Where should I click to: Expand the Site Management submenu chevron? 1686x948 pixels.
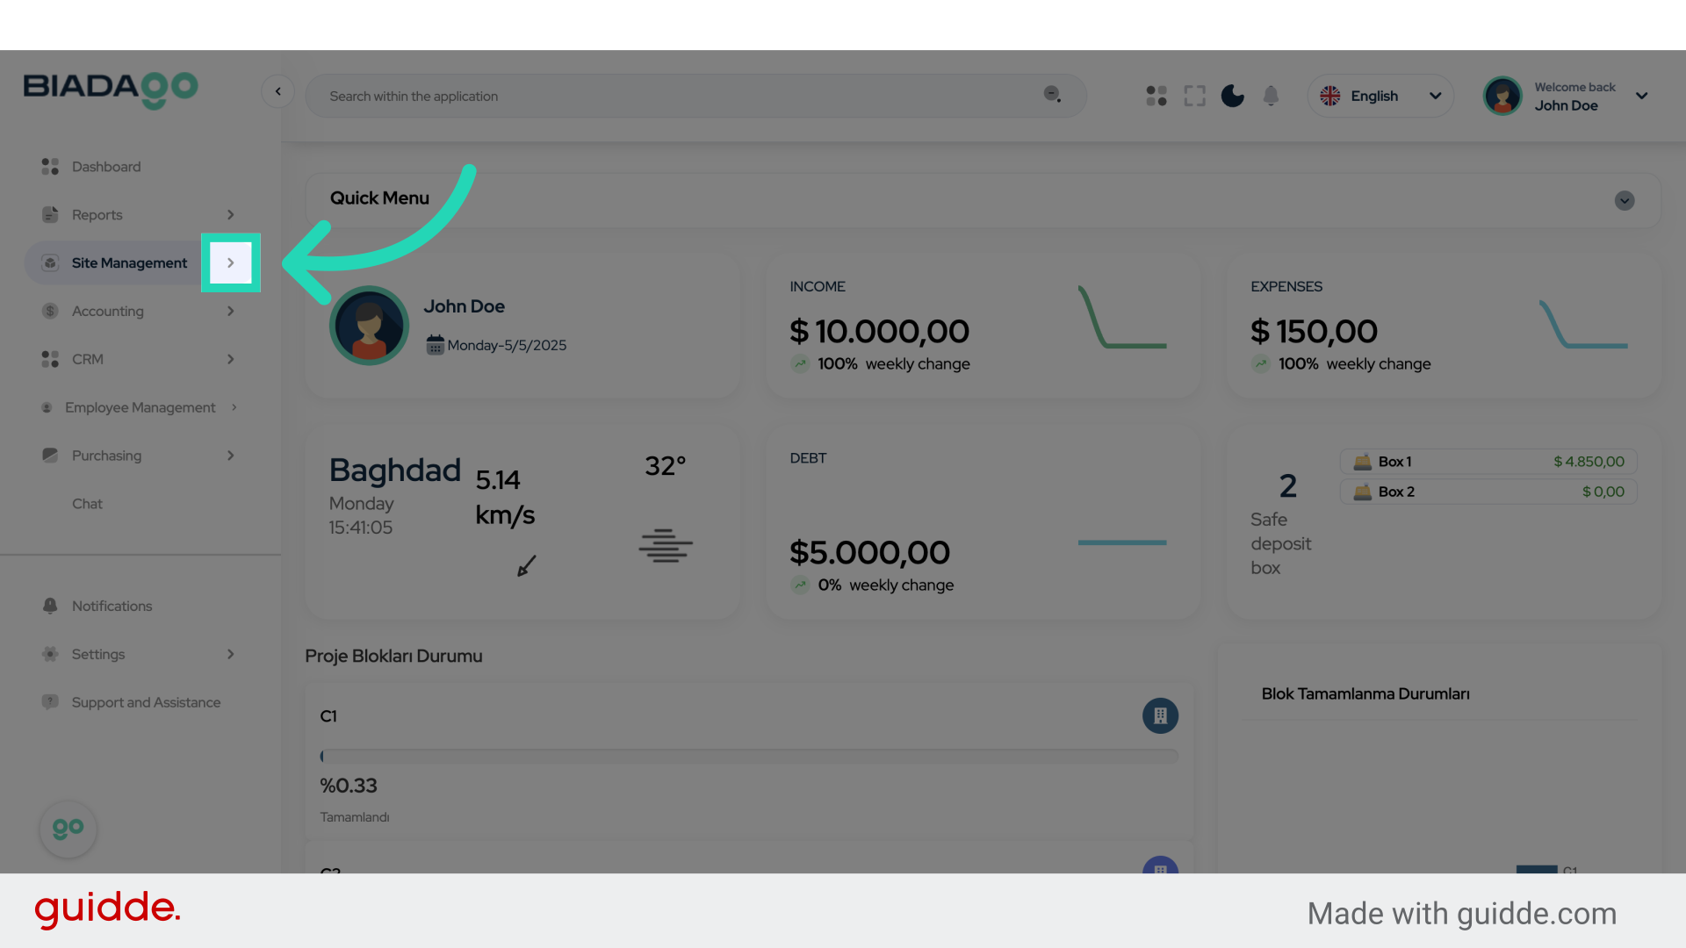(x=231, y=262)
